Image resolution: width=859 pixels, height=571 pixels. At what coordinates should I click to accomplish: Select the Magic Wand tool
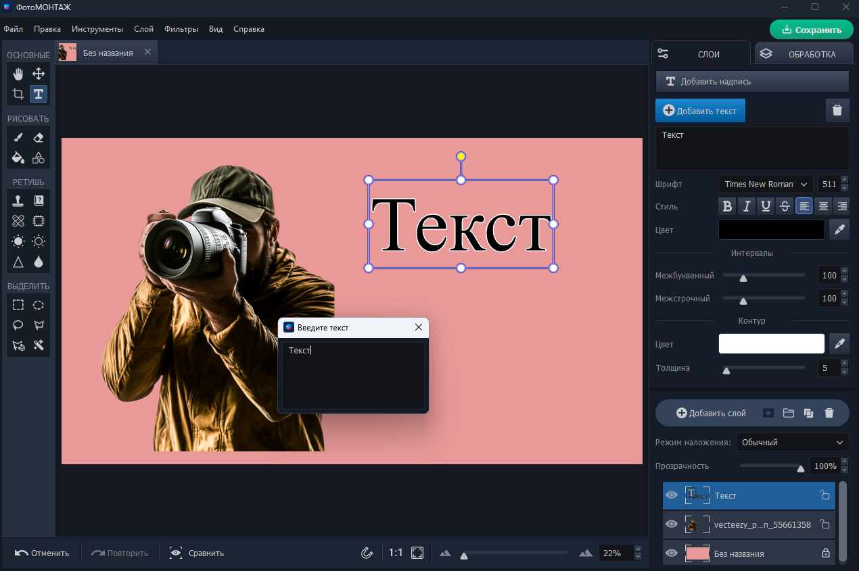click(39, 345)
